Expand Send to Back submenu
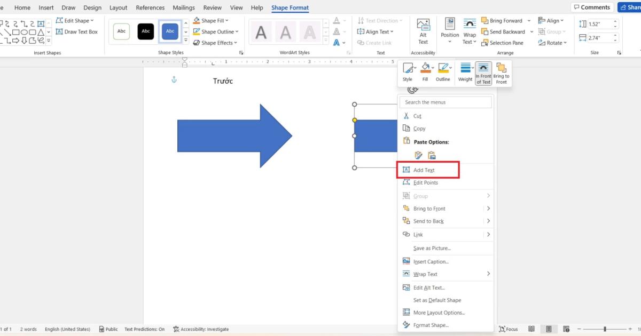This screenshot has height=336, width=641. (488, 221)
